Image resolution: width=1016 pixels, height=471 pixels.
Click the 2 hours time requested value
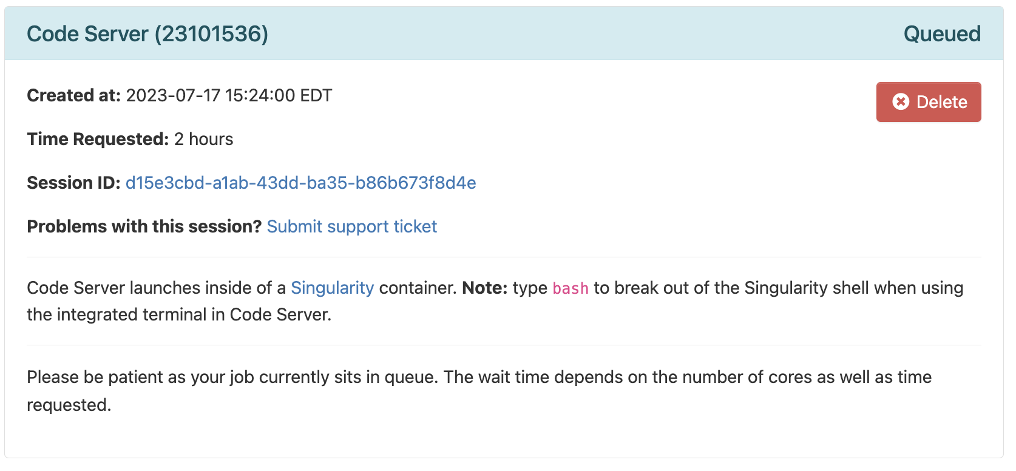click(203, 139)
